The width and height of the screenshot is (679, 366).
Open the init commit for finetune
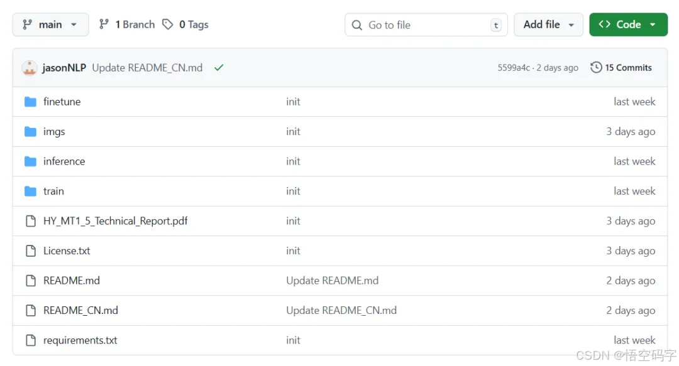[x=293, y=102]
